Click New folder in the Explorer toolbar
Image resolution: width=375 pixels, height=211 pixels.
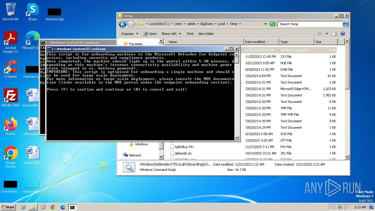point(206,34)
